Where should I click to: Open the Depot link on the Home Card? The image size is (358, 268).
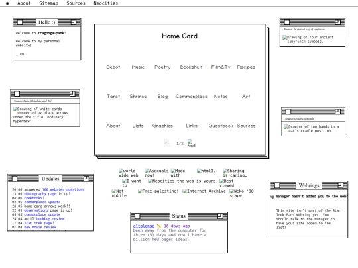click(x=113, y=67)
